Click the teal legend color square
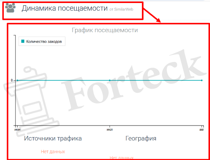 23,41
